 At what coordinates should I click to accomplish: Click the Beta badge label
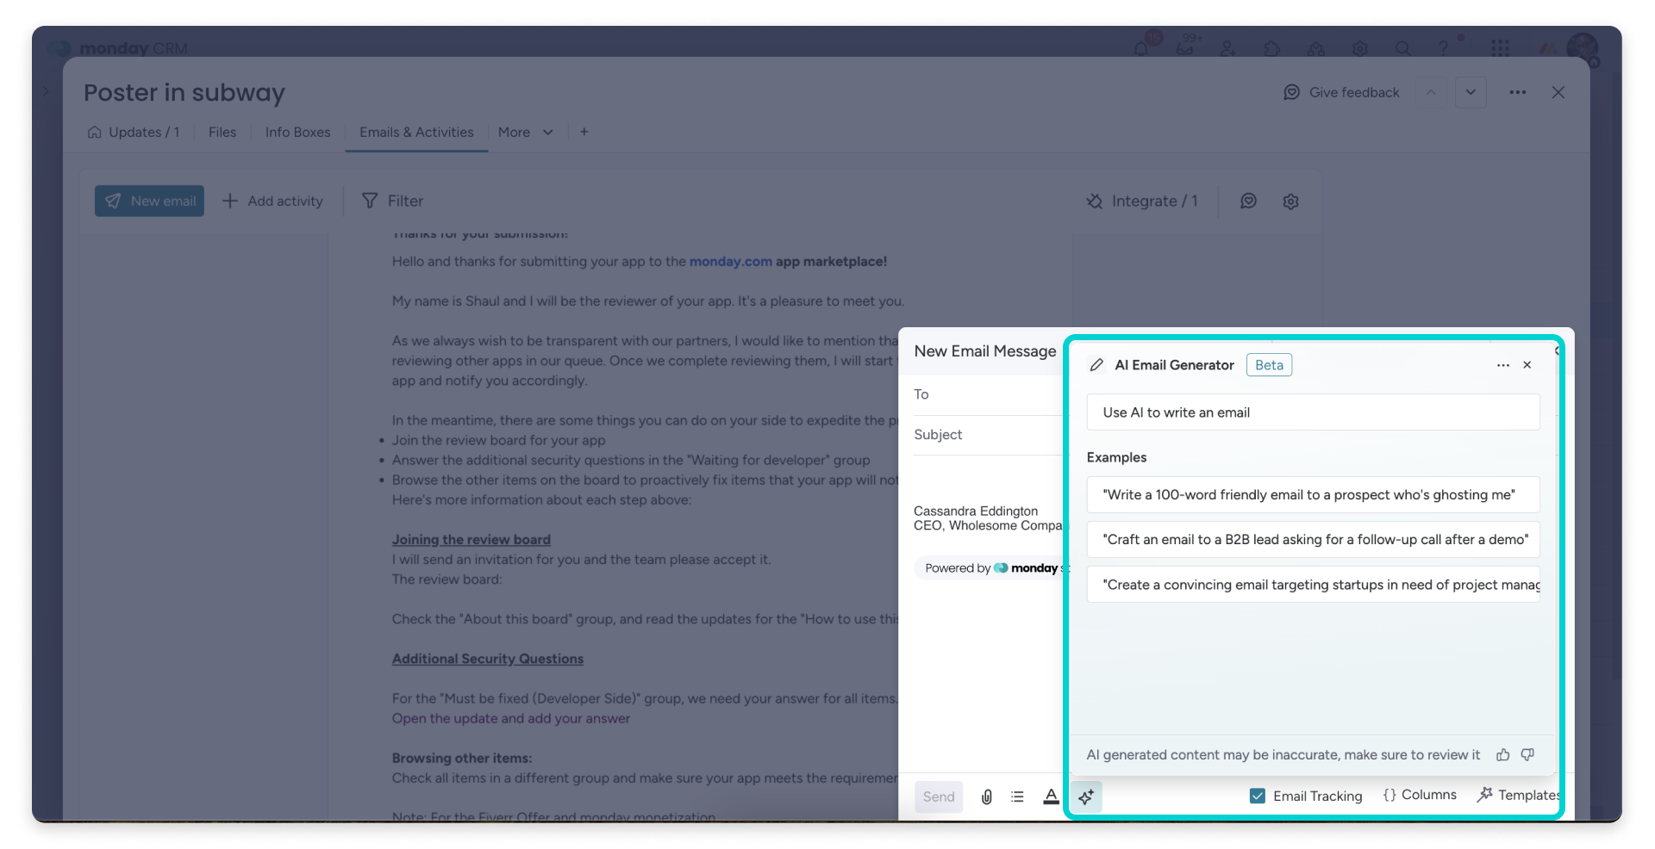point(1269,365)
